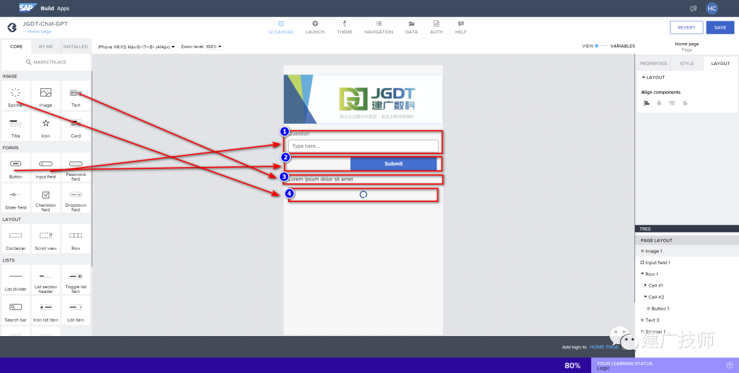This screenshot has height=373, width=739.
Task: Choose the Icon list item component
Action: 46,310
